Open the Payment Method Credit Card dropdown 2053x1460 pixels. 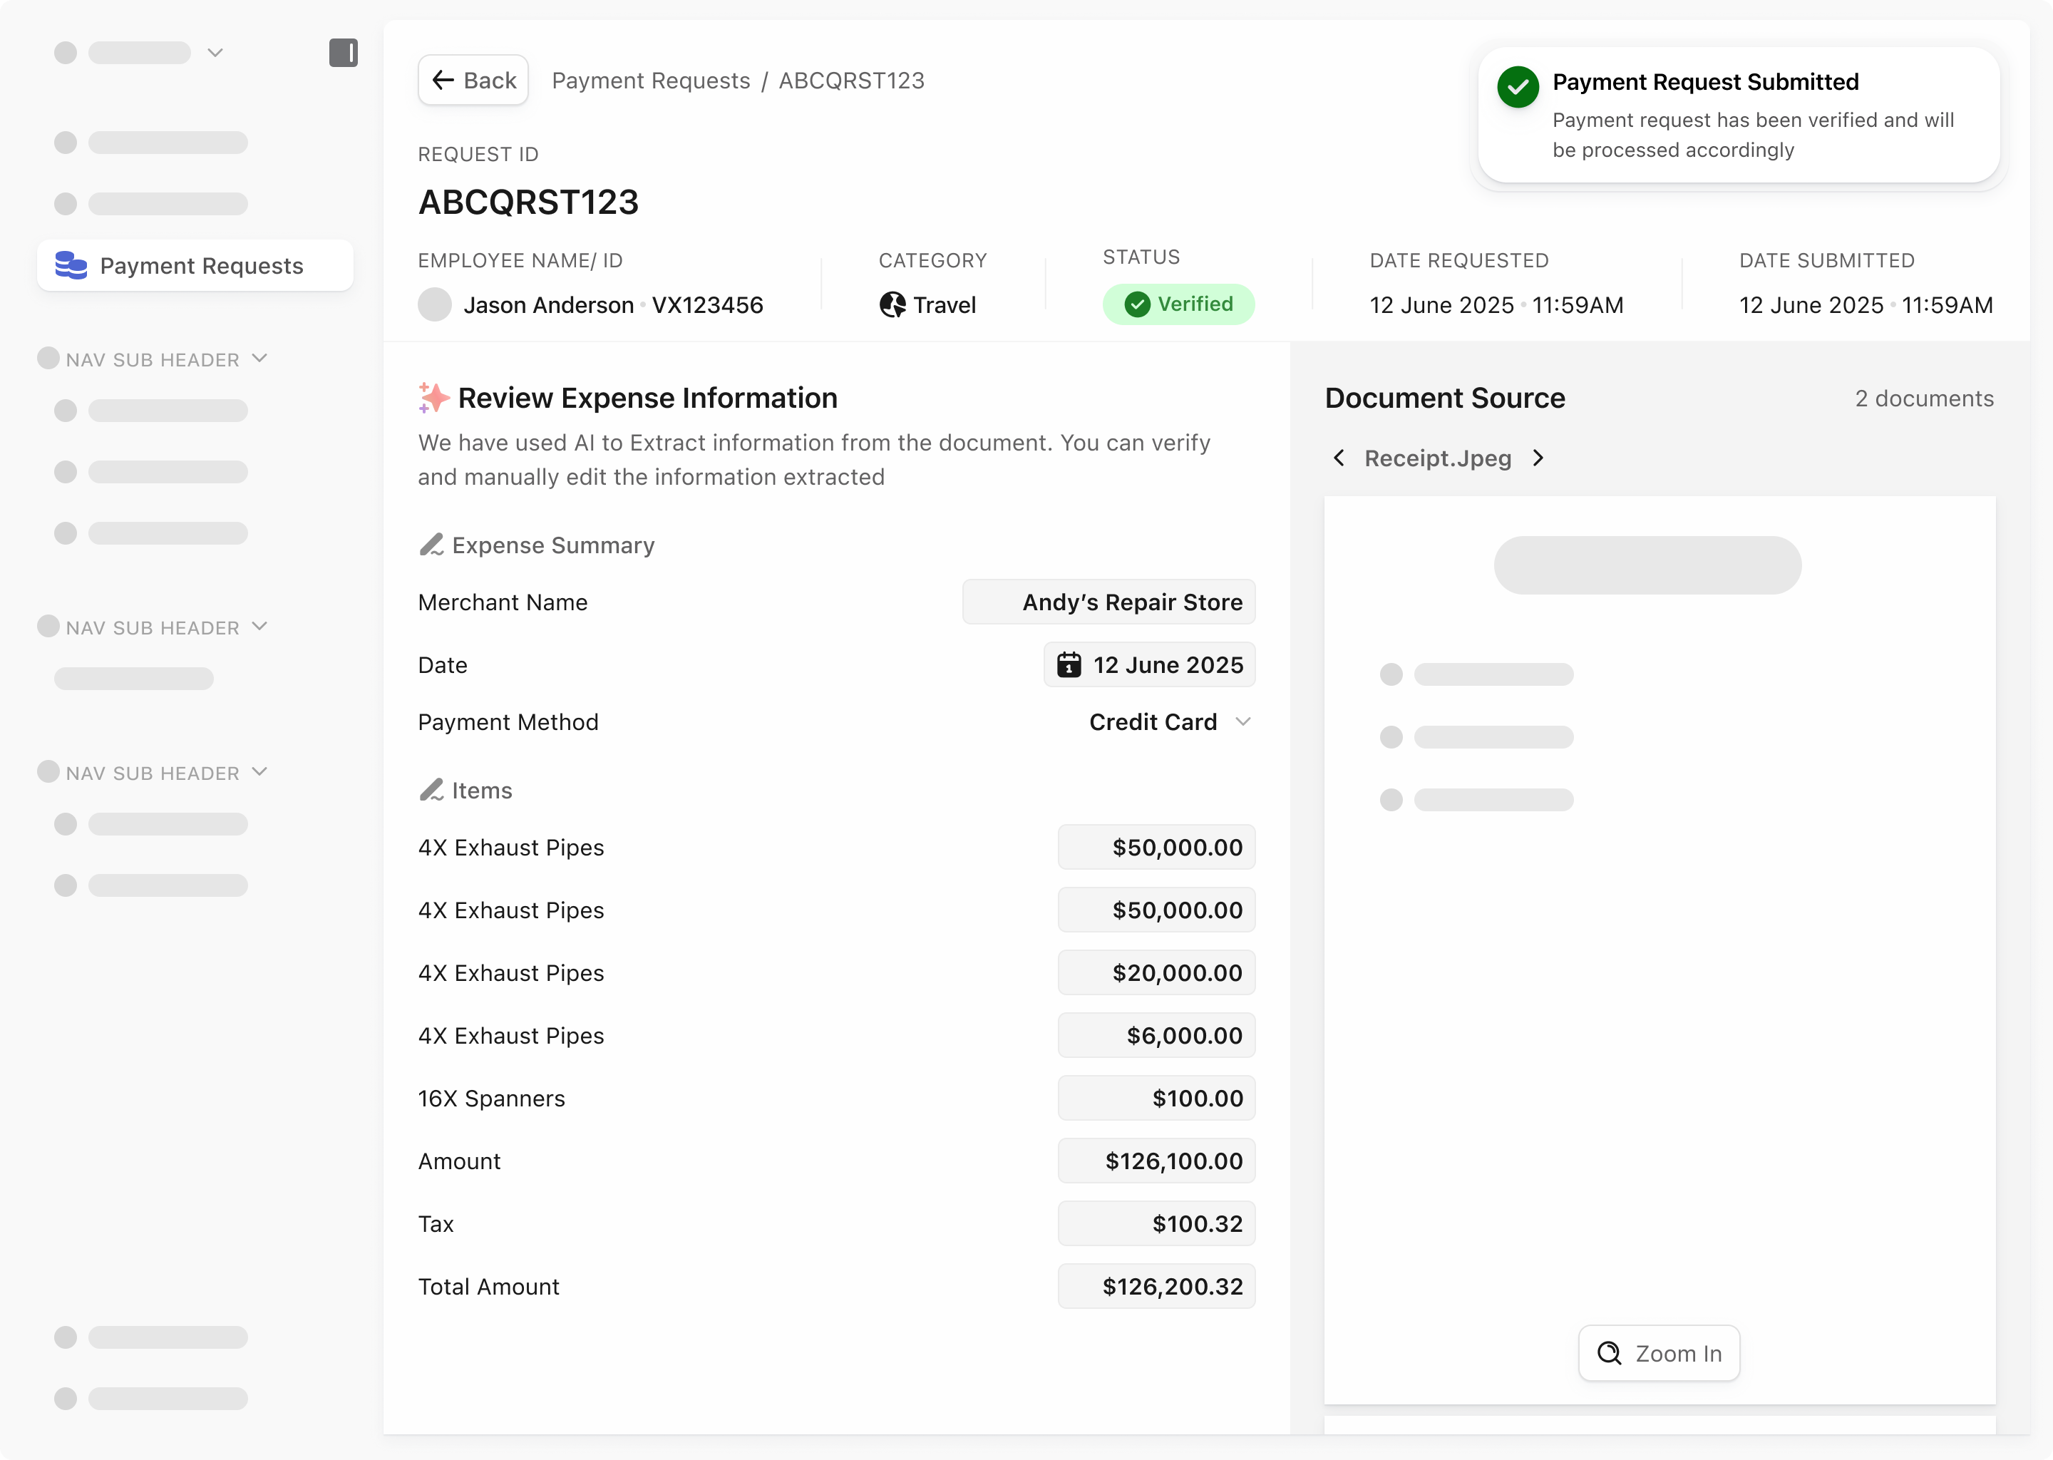coord(1169,722)
